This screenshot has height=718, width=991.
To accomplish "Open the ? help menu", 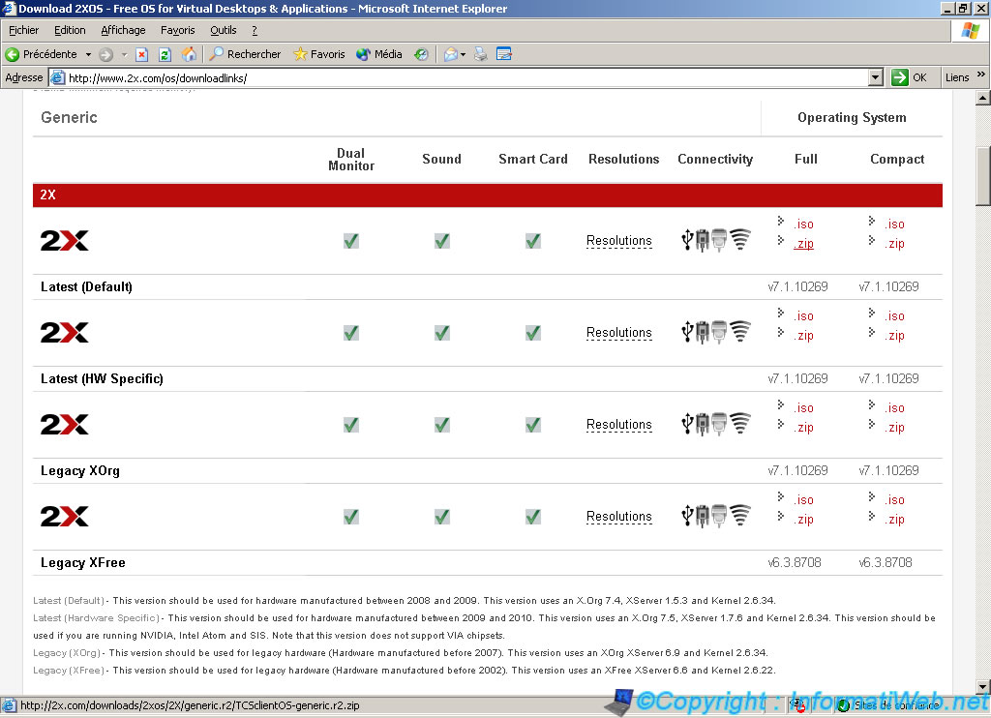I will (255, 30).
